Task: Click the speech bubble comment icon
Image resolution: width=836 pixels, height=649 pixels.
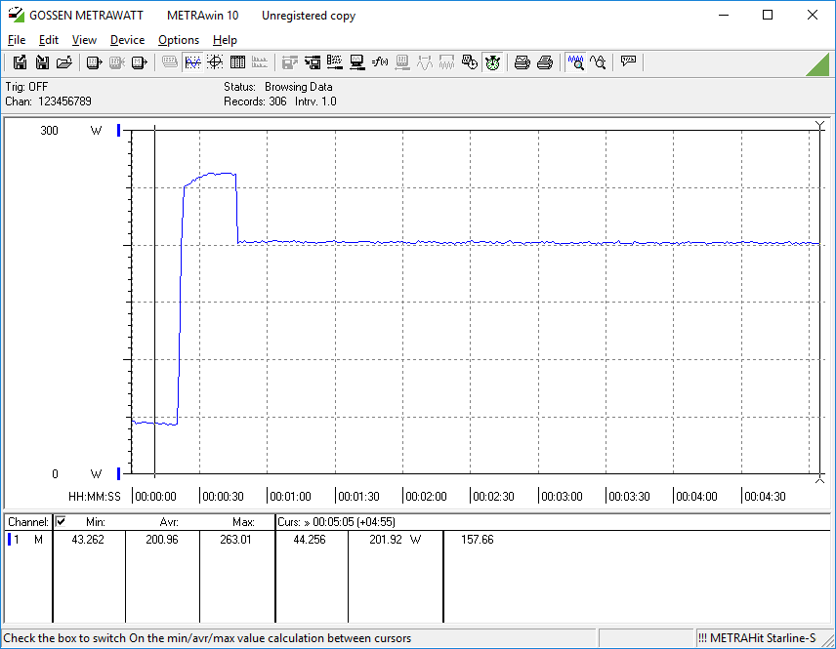Action: (x=628, y=61)
